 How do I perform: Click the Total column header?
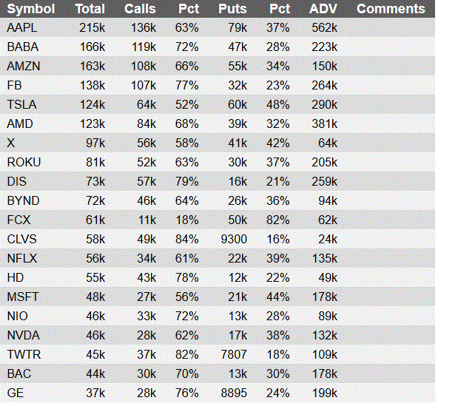coord(90,9)
